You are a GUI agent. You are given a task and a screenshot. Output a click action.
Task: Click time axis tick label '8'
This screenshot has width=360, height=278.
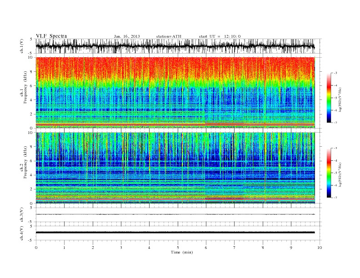[x=263, y=248]
